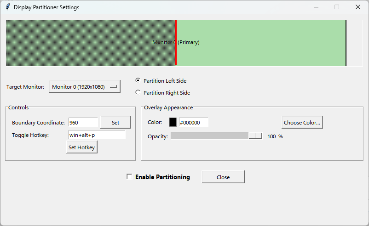Click into the Toggle Hotkey field
The image size is (369, 226).
point(97,135)
